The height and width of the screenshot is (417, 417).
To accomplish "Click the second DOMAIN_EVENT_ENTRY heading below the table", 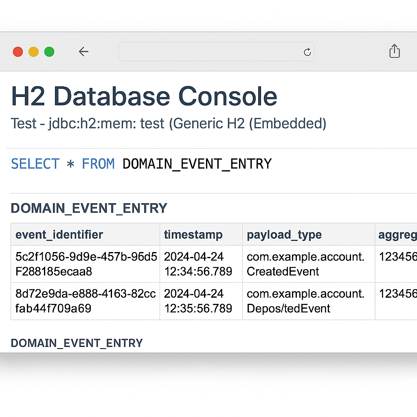I will (x=77, y=343).
